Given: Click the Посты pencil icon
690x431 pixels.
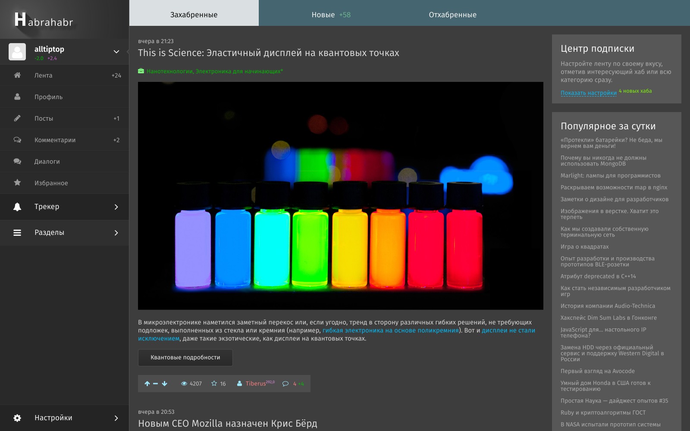Looking at the screenshot, I should 17,118.
